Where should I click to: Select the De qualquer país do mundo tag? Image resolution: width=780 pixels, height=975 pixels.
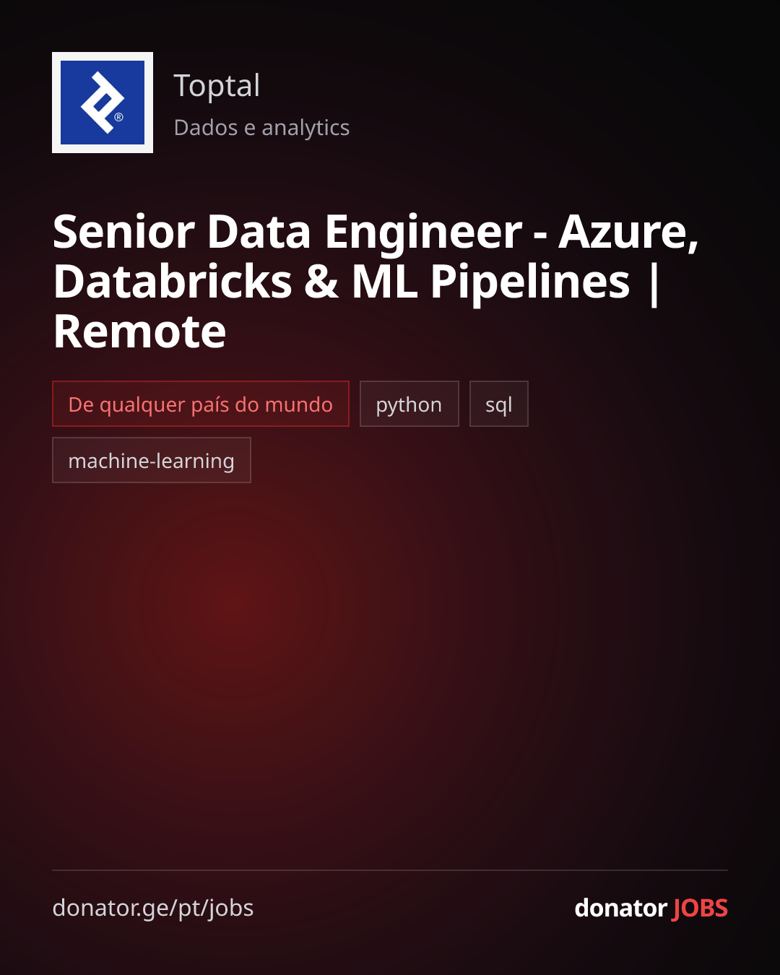(x=201, y=404)
